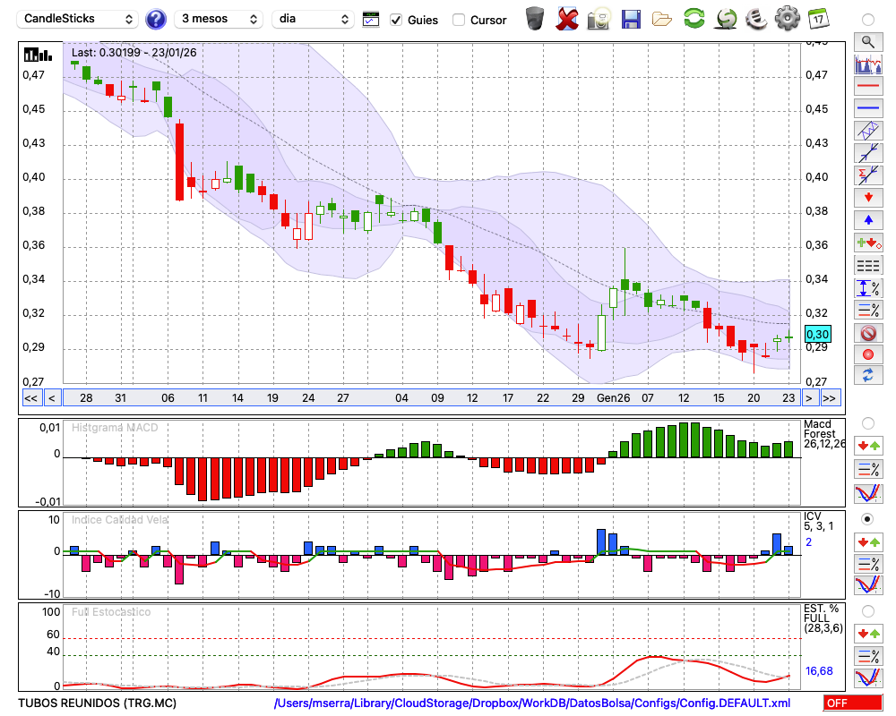Screen dimensions: 896x716
Task: Click the MACD panel lines percent button
Action: (868, 469)
